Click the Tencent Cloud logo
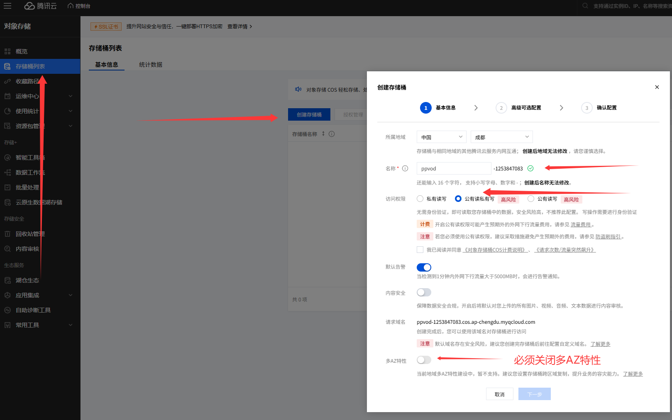The height and width of the screenshot is (420, 672). pos(40,6)
